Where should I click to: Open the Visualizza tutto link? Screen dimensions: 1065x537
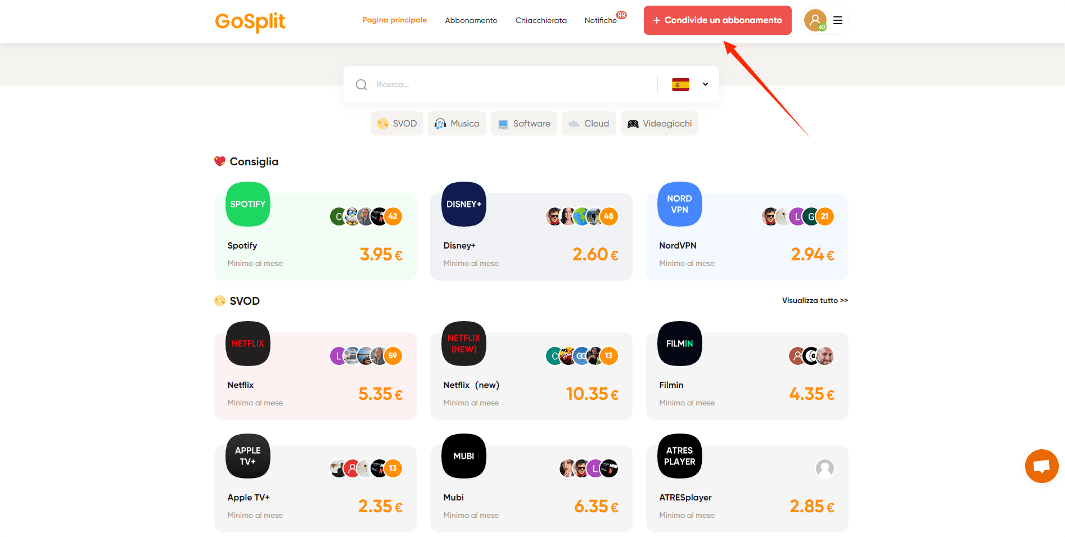[815, 300]
